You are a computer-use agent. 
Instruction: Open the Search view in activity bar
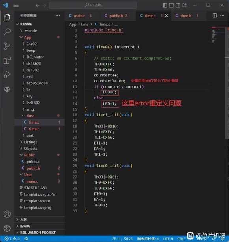(x=7, y=32)
